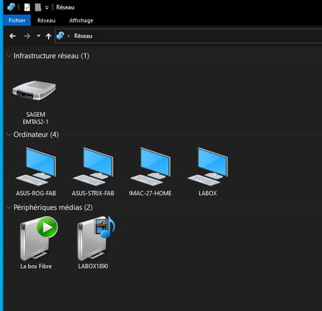This screenshot has width=322, height=311.
Task: Open the recent locations dropdown arrow
Action: point(39,36)
